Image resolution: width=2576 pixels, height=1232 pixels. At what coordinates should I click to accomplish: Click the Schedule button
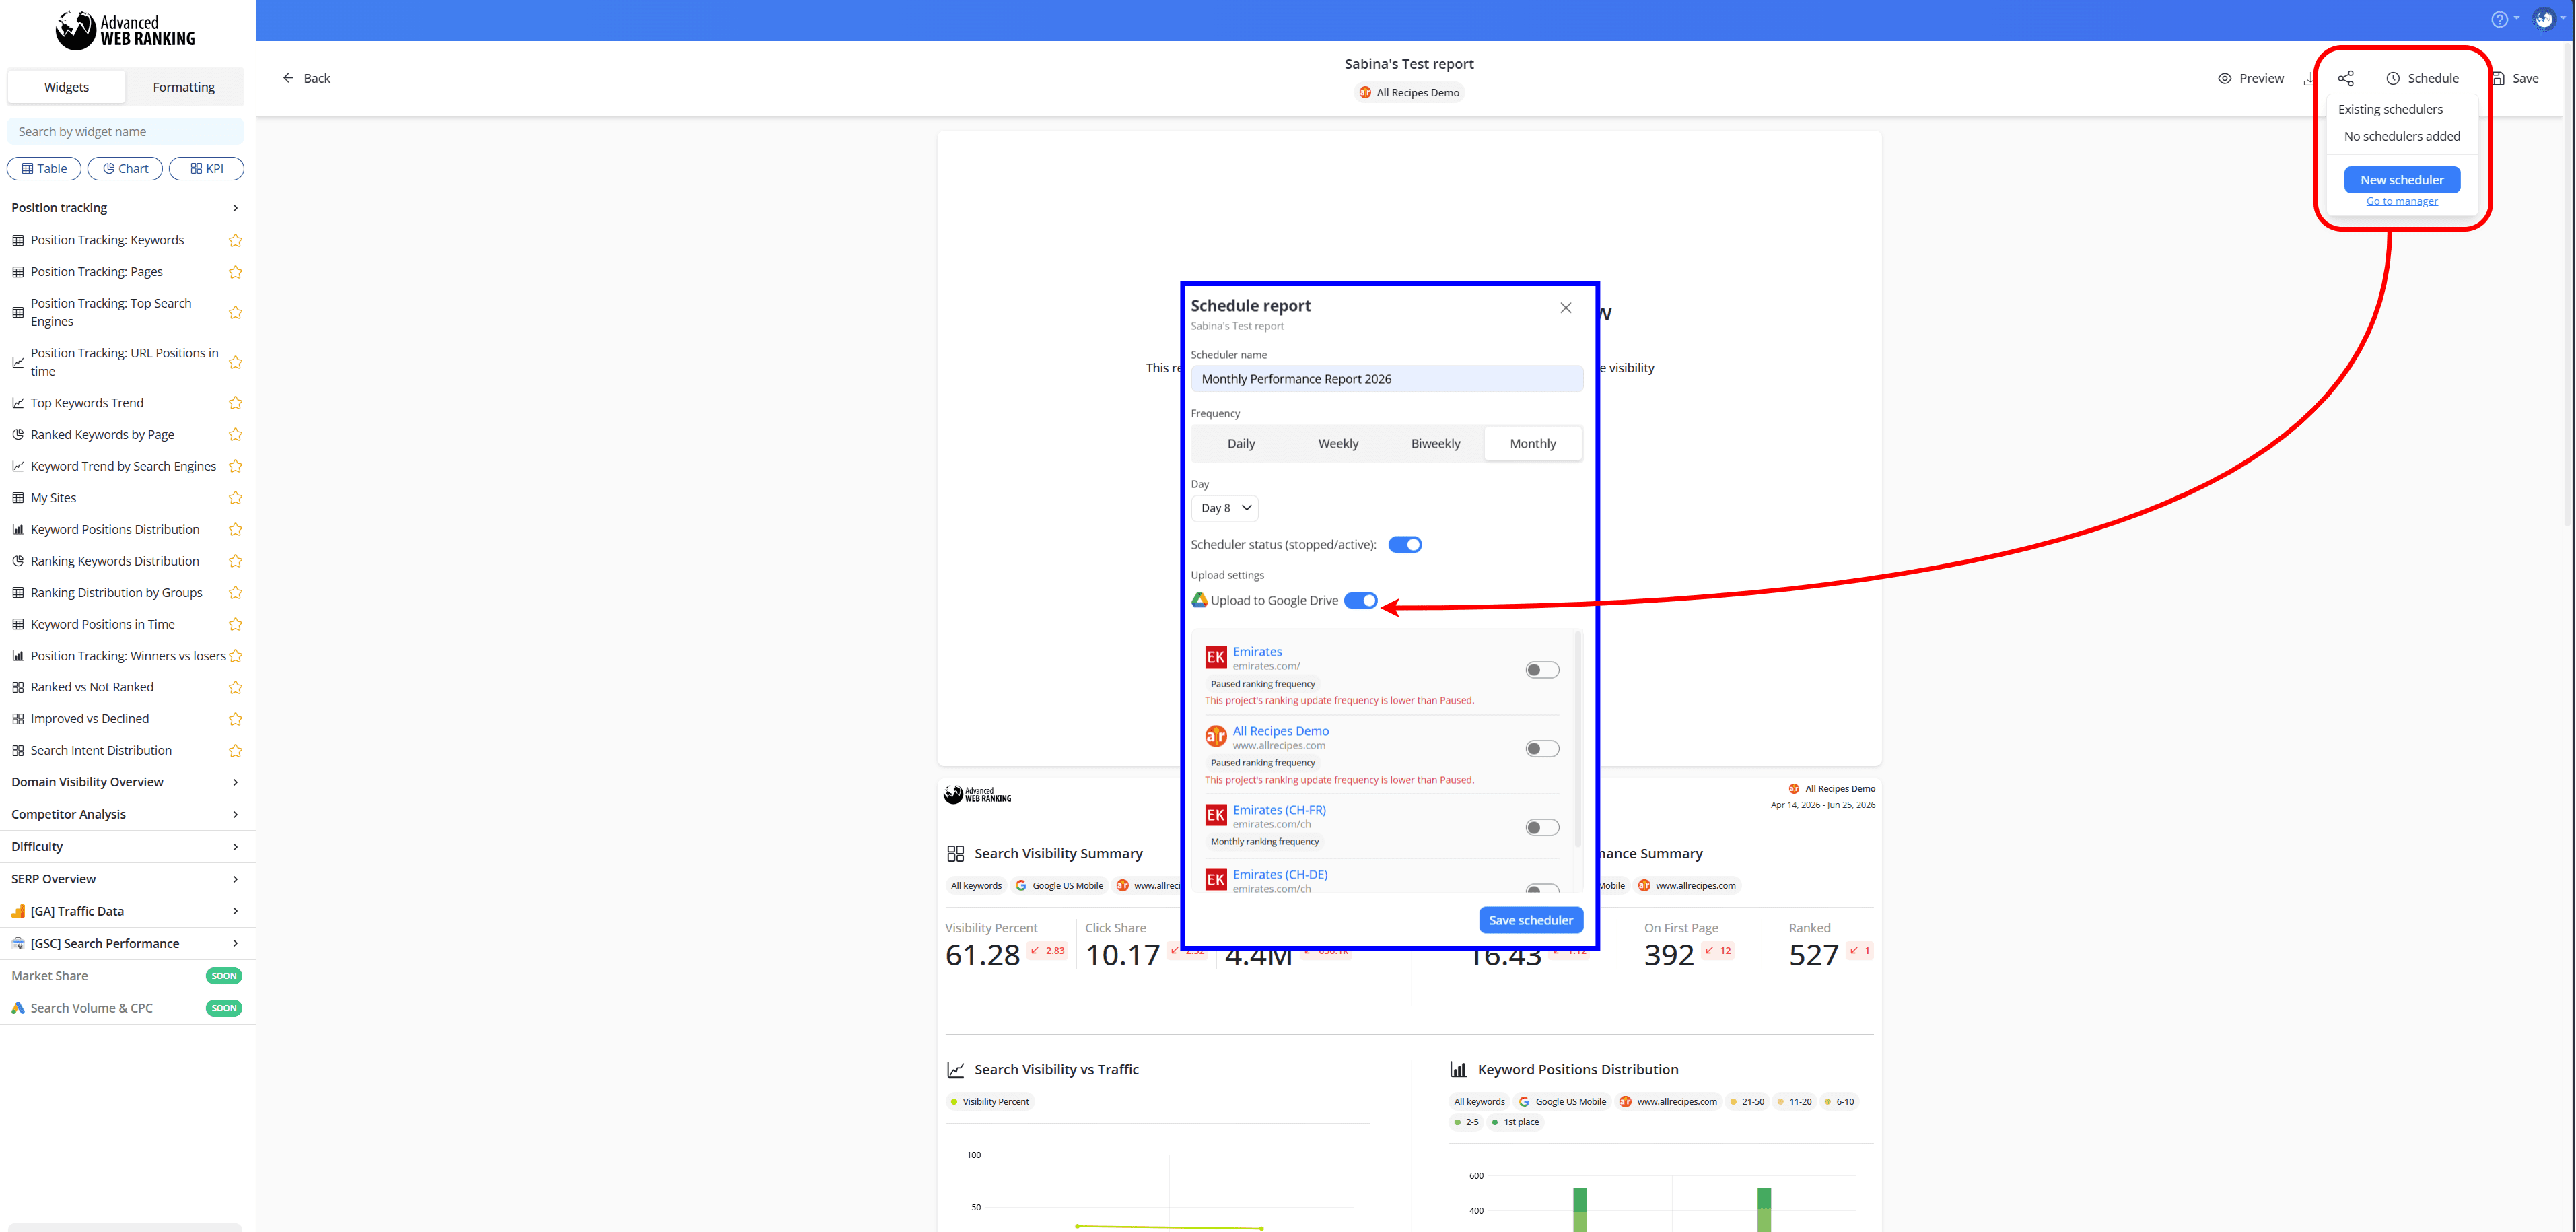coord(2422,78)
